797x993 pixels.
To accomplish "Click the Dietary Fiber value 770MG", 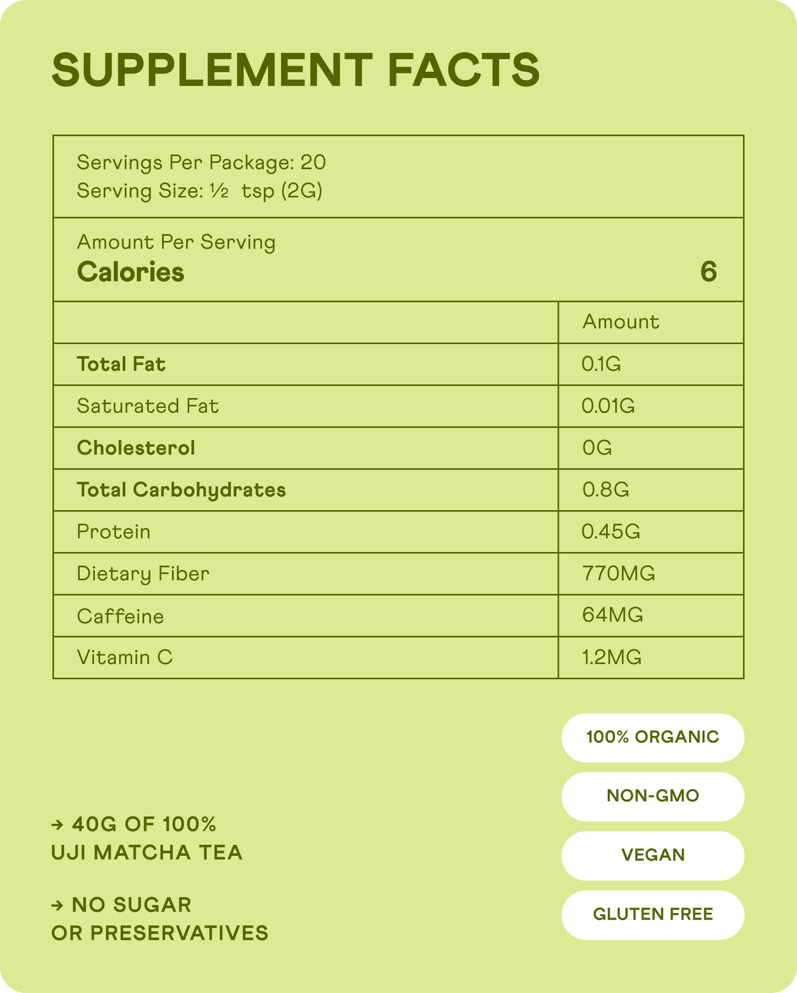I will [x=618, y=574].
